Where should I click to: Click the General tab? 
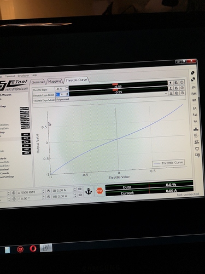point(38,82)
